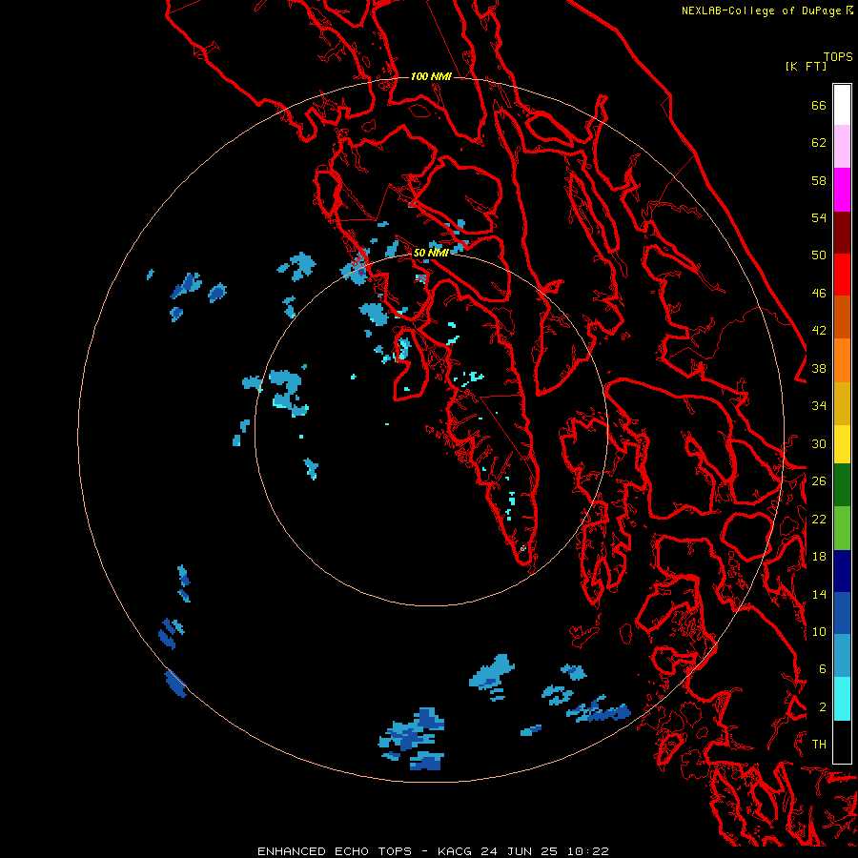Click the '50' legend value label
The image size is (858, 858).
click(x=819, y=255)
